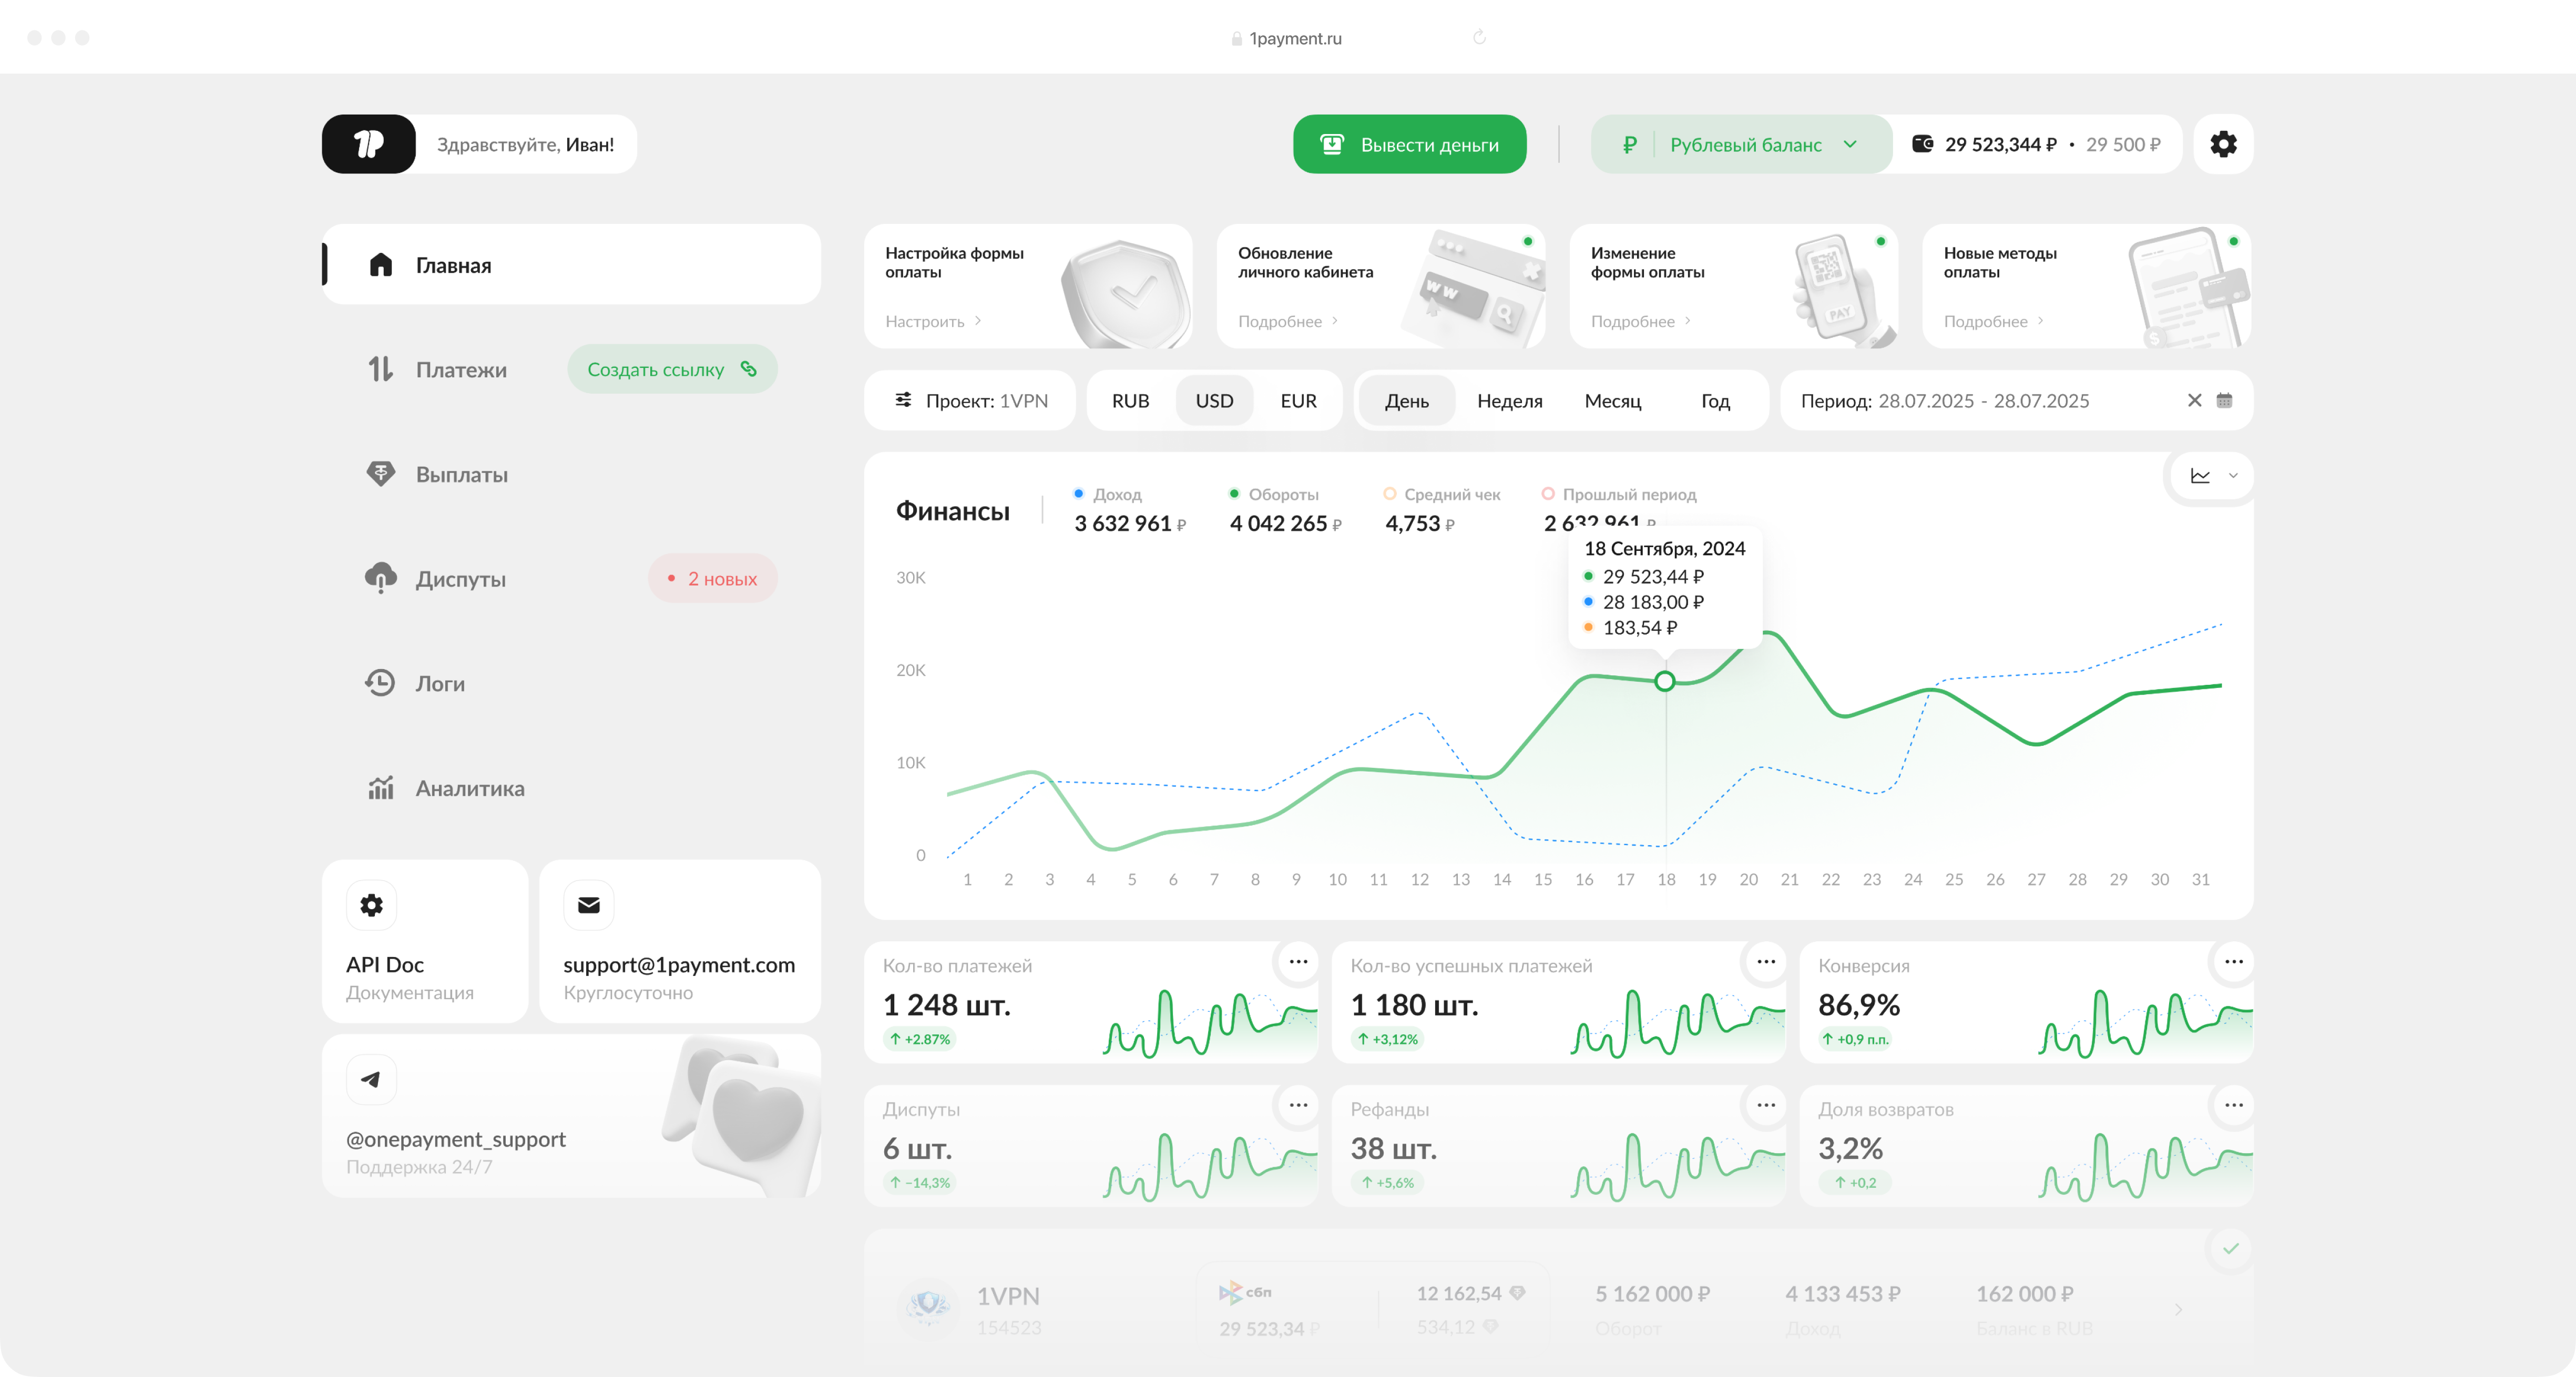Open the Telegram support icon

(371, 1079)
